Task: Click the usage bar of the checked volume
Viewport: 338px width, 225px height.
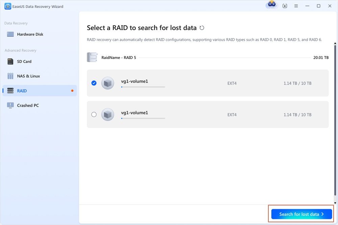Action: [x=143, y=87]
